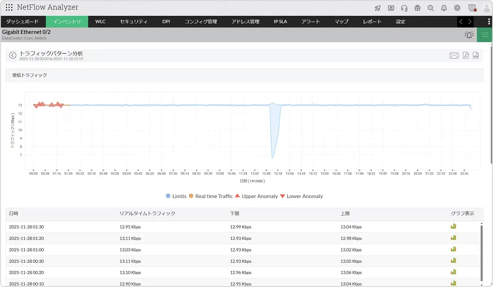
Task: Open the マップ tab
Action: coord(342,22)
